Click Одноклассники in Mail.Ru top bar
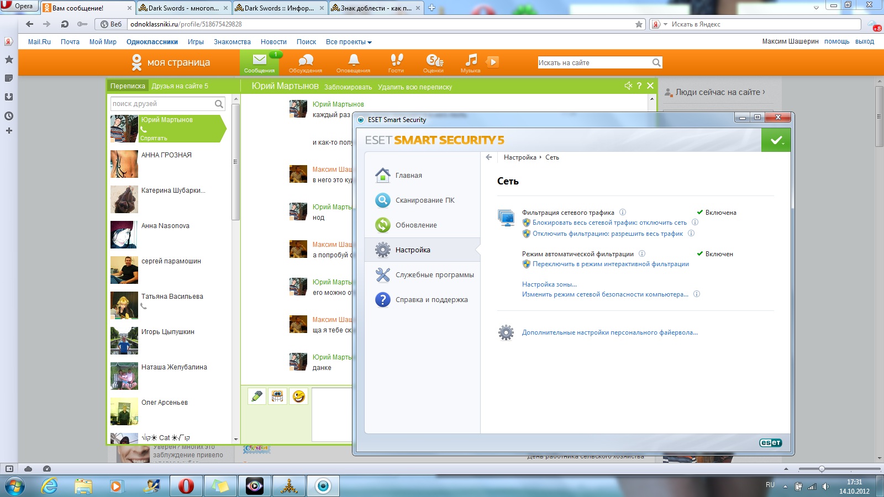 tap(152, 42)
